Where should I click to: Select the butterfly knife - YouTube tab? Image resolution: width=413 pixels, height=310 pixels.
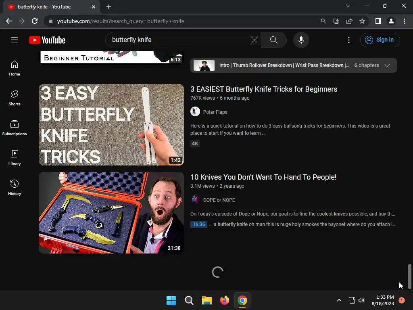point(52,7)
